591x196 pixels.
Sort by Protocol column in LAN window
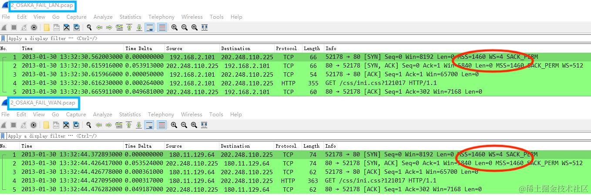287,48
